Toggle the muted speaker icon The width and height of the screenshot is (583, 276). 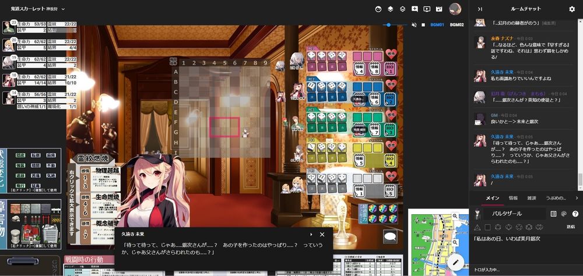click(x=414, y=25)
